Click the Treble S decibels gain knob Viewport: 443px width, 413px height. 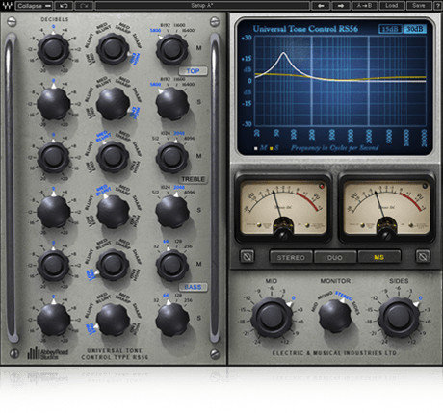(53, 212)
